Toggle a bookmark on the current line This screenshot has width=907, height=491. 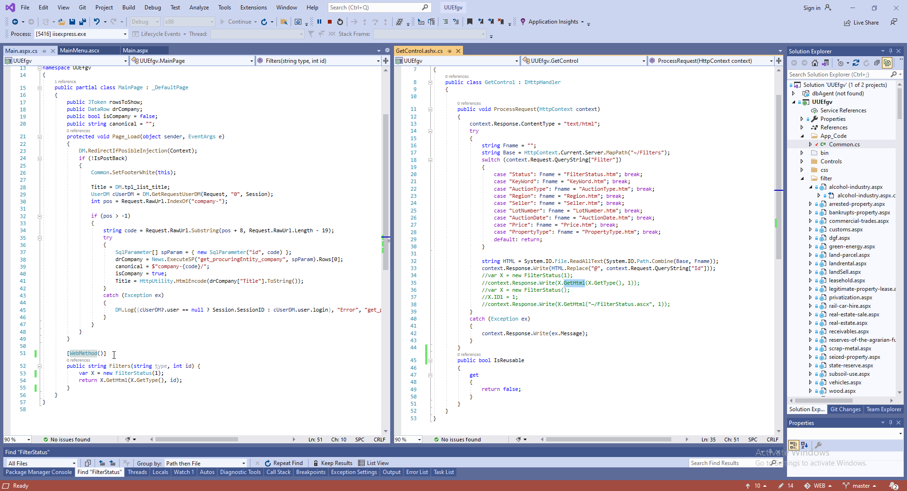pyautogui.click(x=470, y=22)
